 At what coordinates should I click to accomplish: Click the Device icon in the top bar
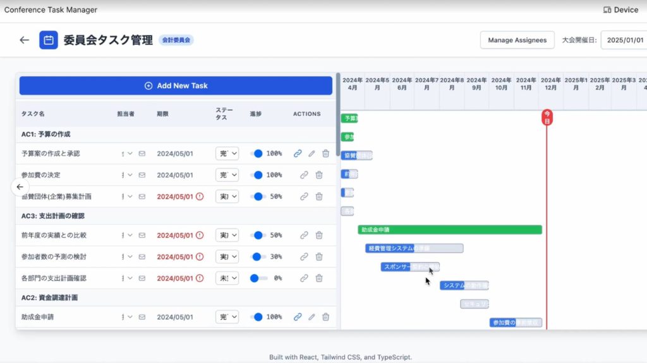(x=607, y=10)
